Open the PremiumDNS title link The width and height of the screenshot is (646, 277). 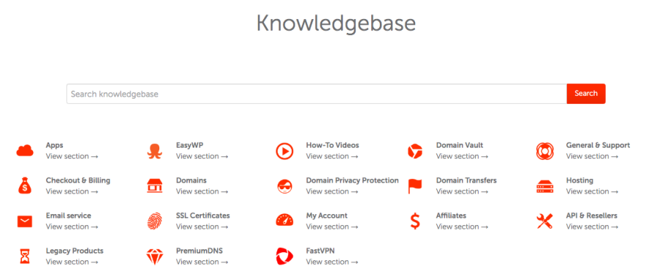tap(199, 251)
